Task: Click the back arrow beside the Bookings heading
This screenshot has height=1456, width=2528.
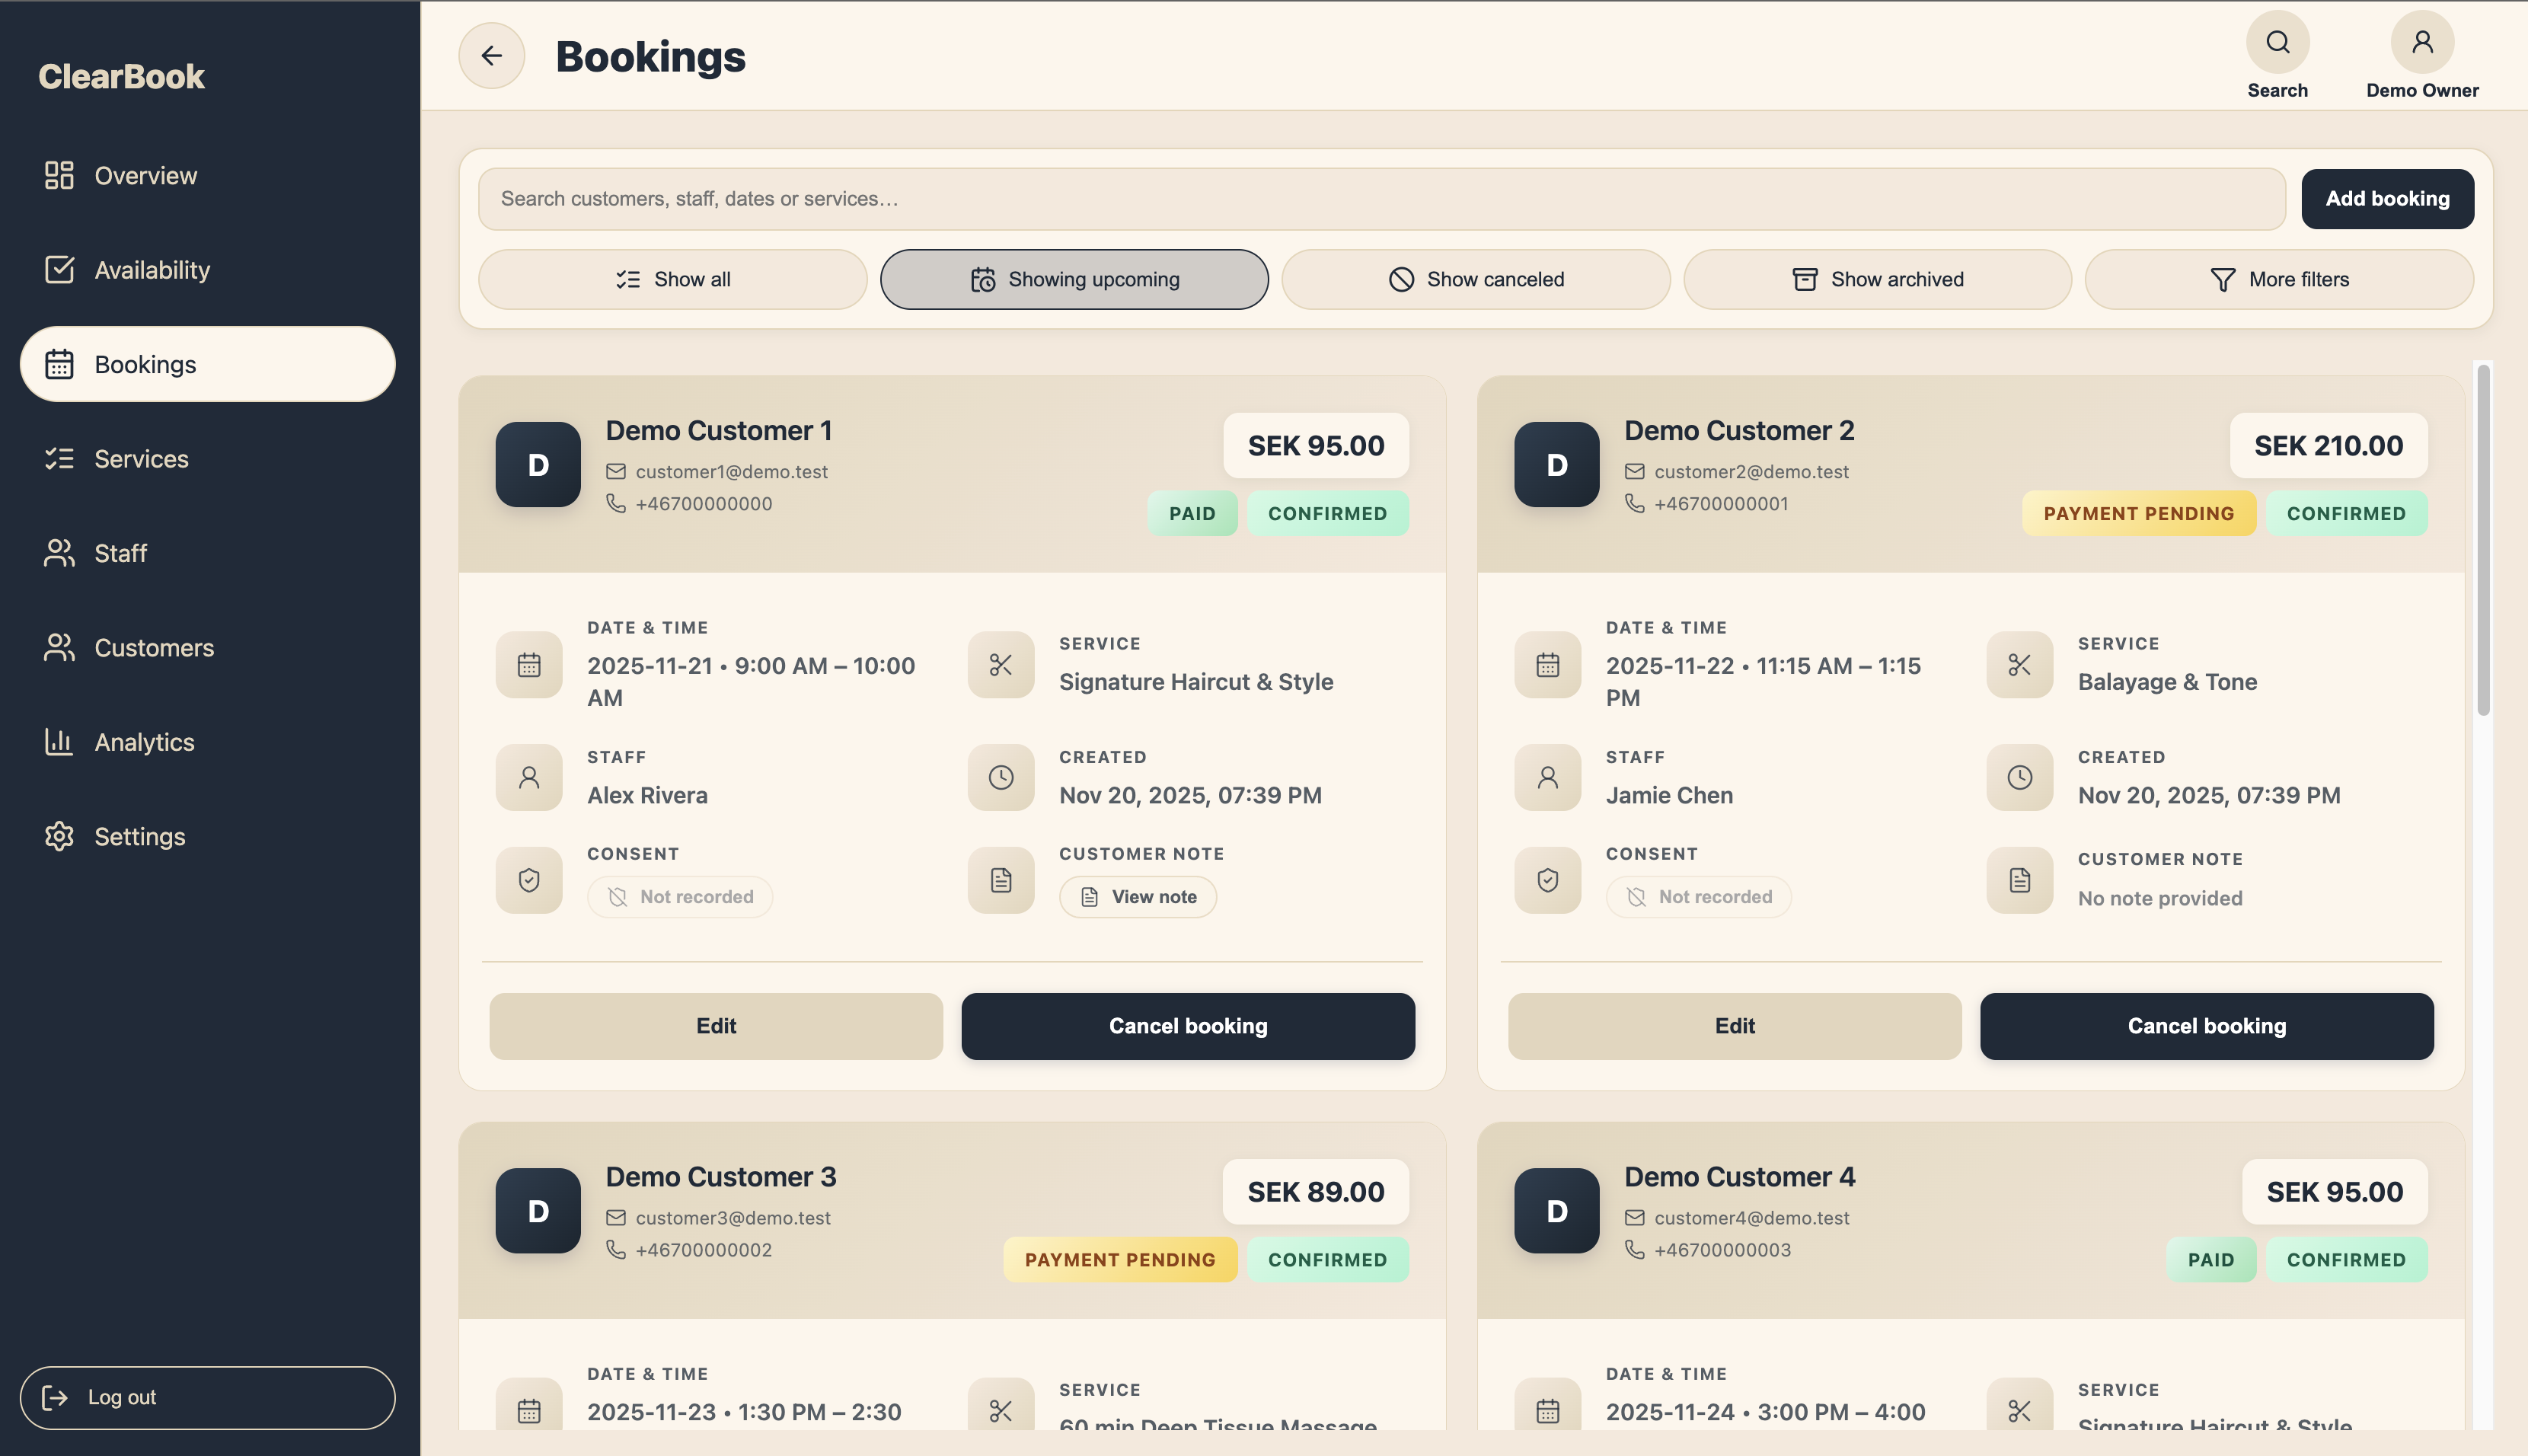Action: click(491, 55)
